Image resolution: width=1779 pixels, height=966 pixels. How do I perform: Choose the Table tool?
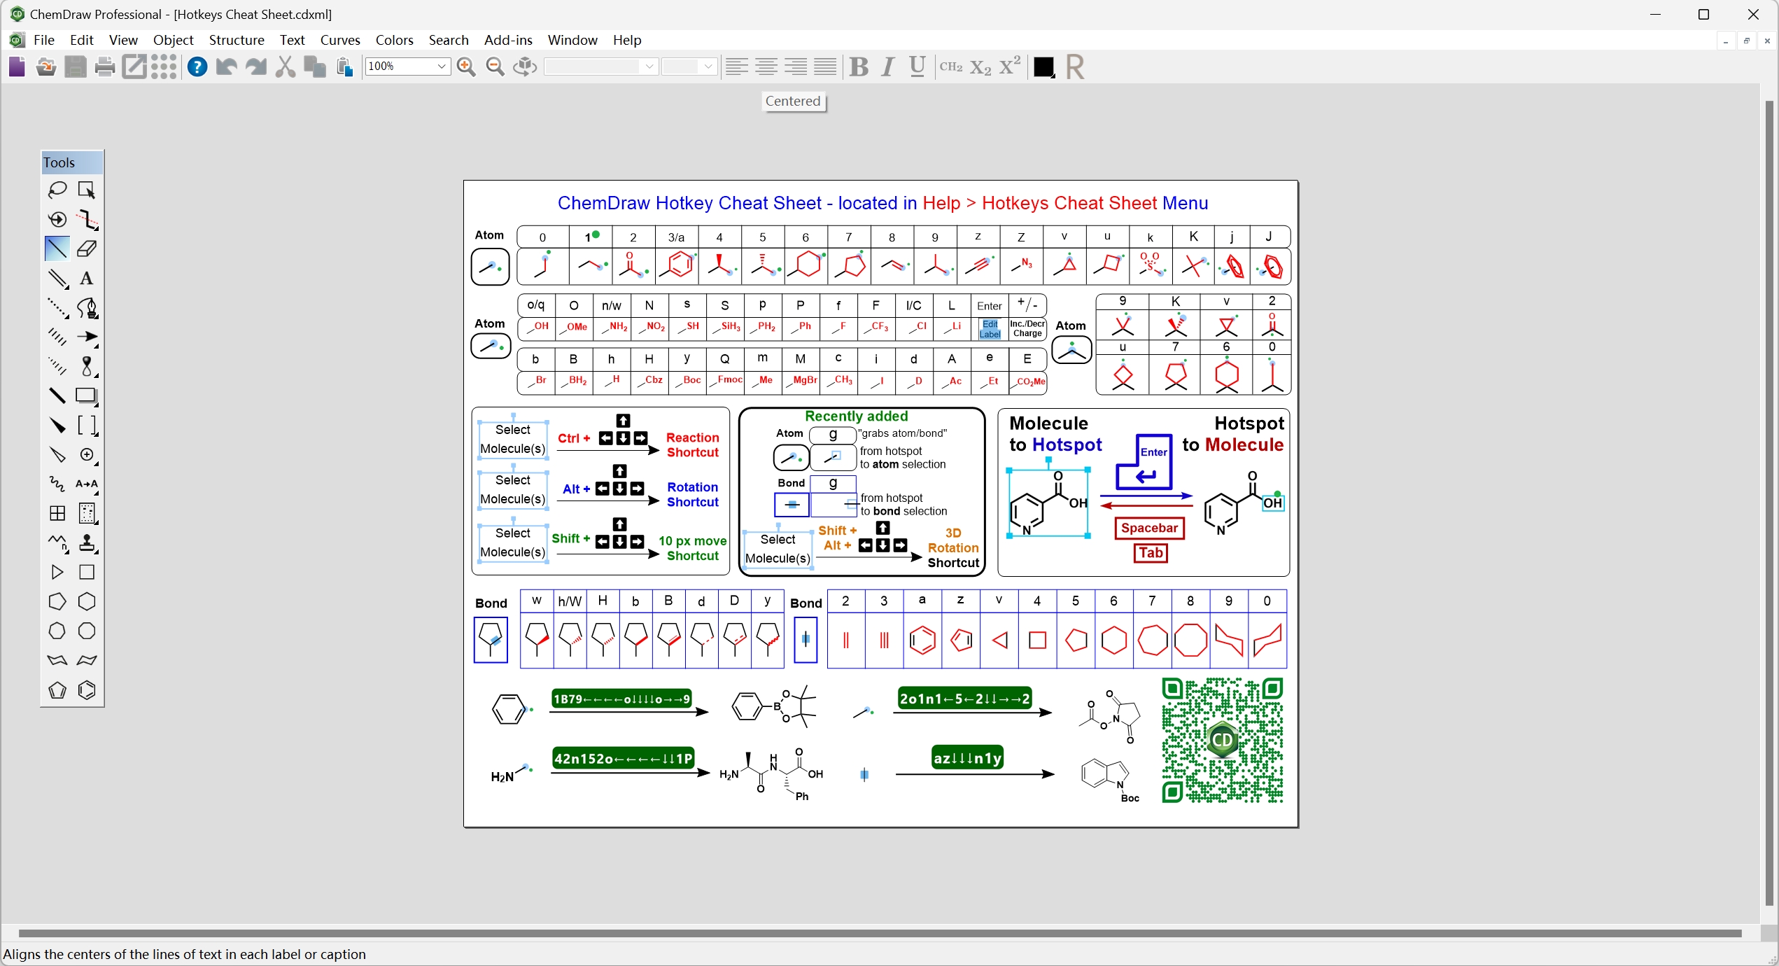tap(57, 513)
